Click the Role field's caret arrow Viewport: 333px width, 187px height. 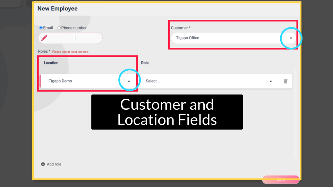click(x=271, y=81)
